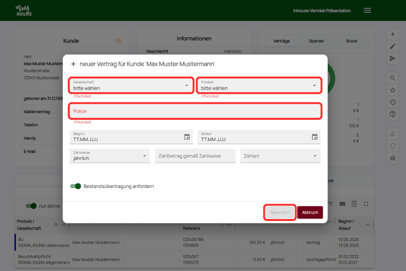This screenshot has height=271, width=406.
Task: Click the Abbruch button
Action: pos(310,213)
